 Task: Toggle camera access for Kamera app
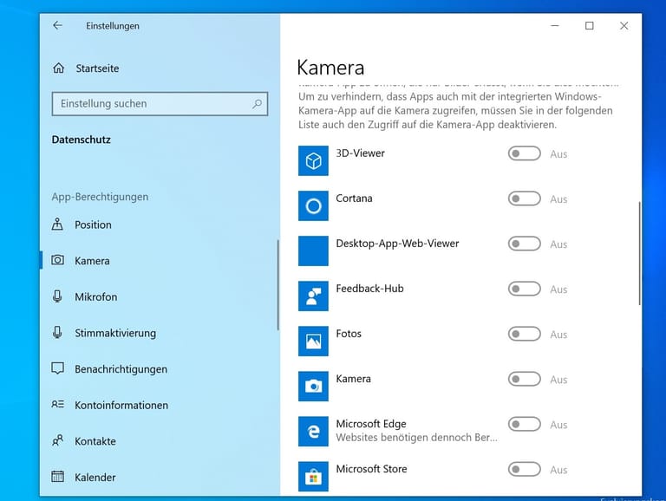(524, 379)
